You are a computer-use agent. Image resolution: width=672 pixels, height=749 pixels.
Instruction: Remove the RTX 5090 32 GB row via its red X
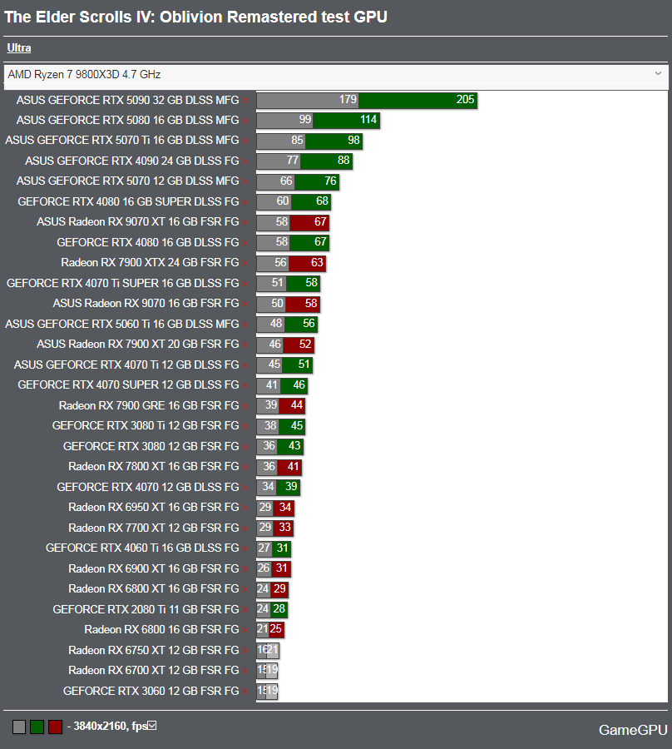(x=245, y=101)
